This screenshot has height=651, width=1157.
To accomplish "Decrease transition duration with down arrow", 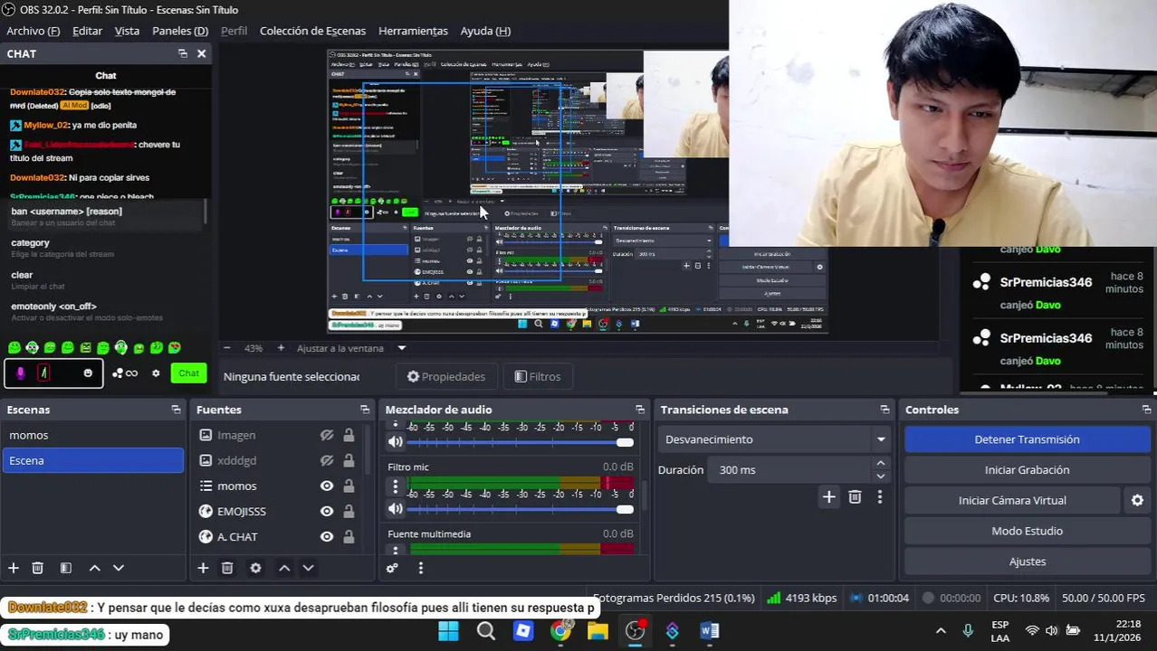I will 880,476.
